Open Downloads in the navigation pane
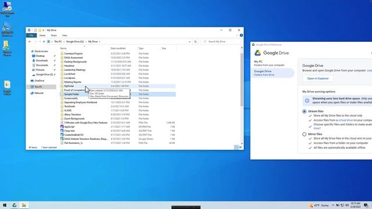 [42, 60]
